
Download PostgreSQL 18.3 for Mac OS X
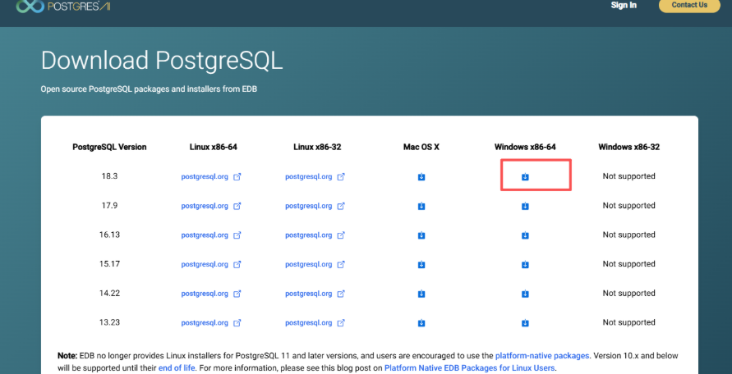click(421, 176)
